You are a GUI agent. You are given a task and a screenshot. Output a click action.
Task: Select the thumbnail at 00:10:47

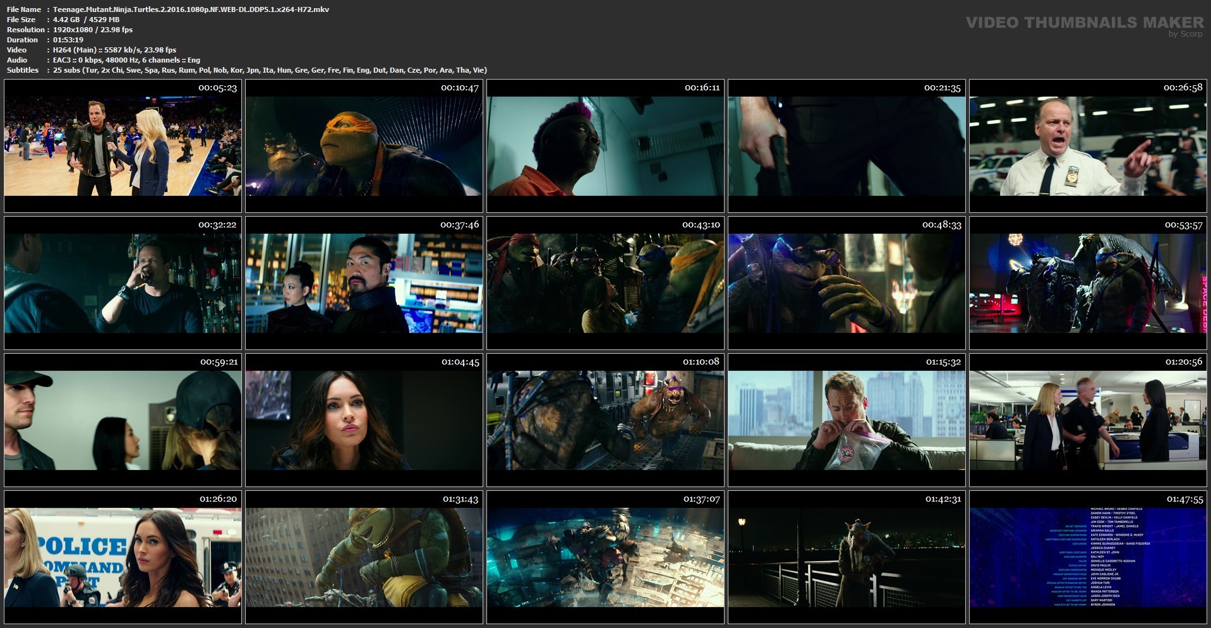pyautogui.click(x=364, y=146)
